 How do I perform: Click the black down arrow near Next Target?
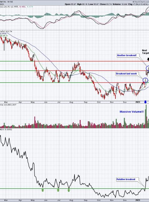click(x=148, y=59)
